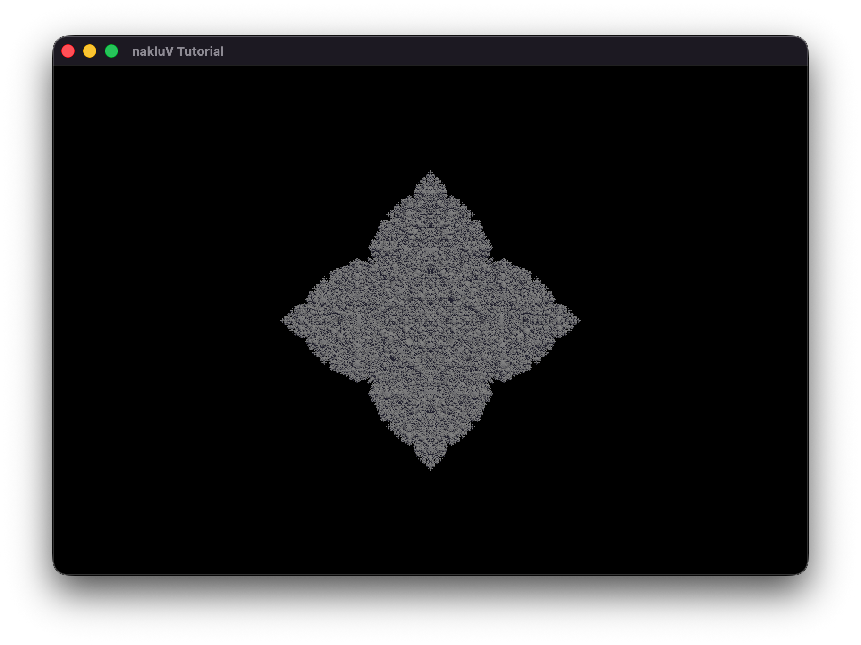The width and height of the screenshot is (861, 645).
Task: Click the leftmost tip of the fractal
Action: click(x=283, y=321)
